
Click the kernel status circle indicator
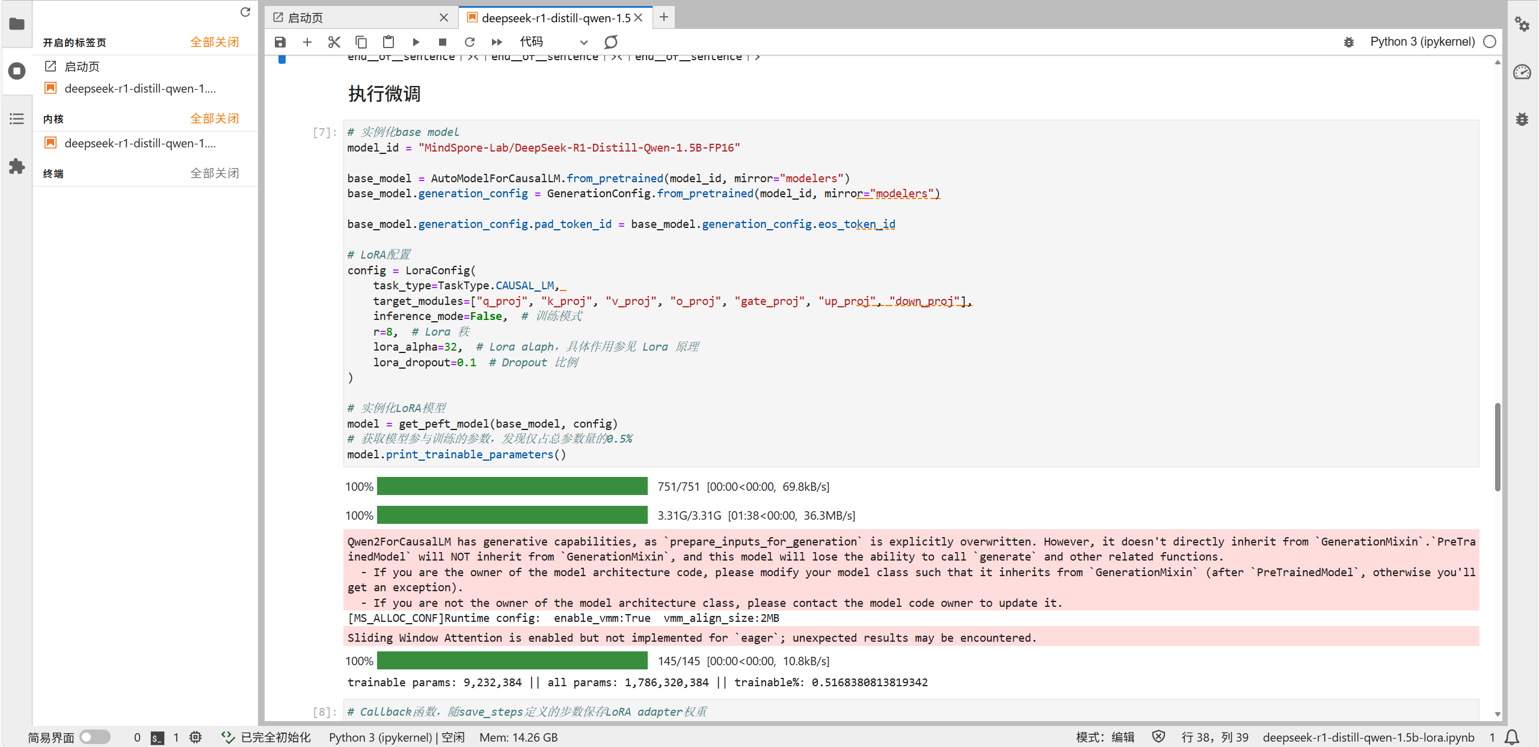[x=1490, y=42]
